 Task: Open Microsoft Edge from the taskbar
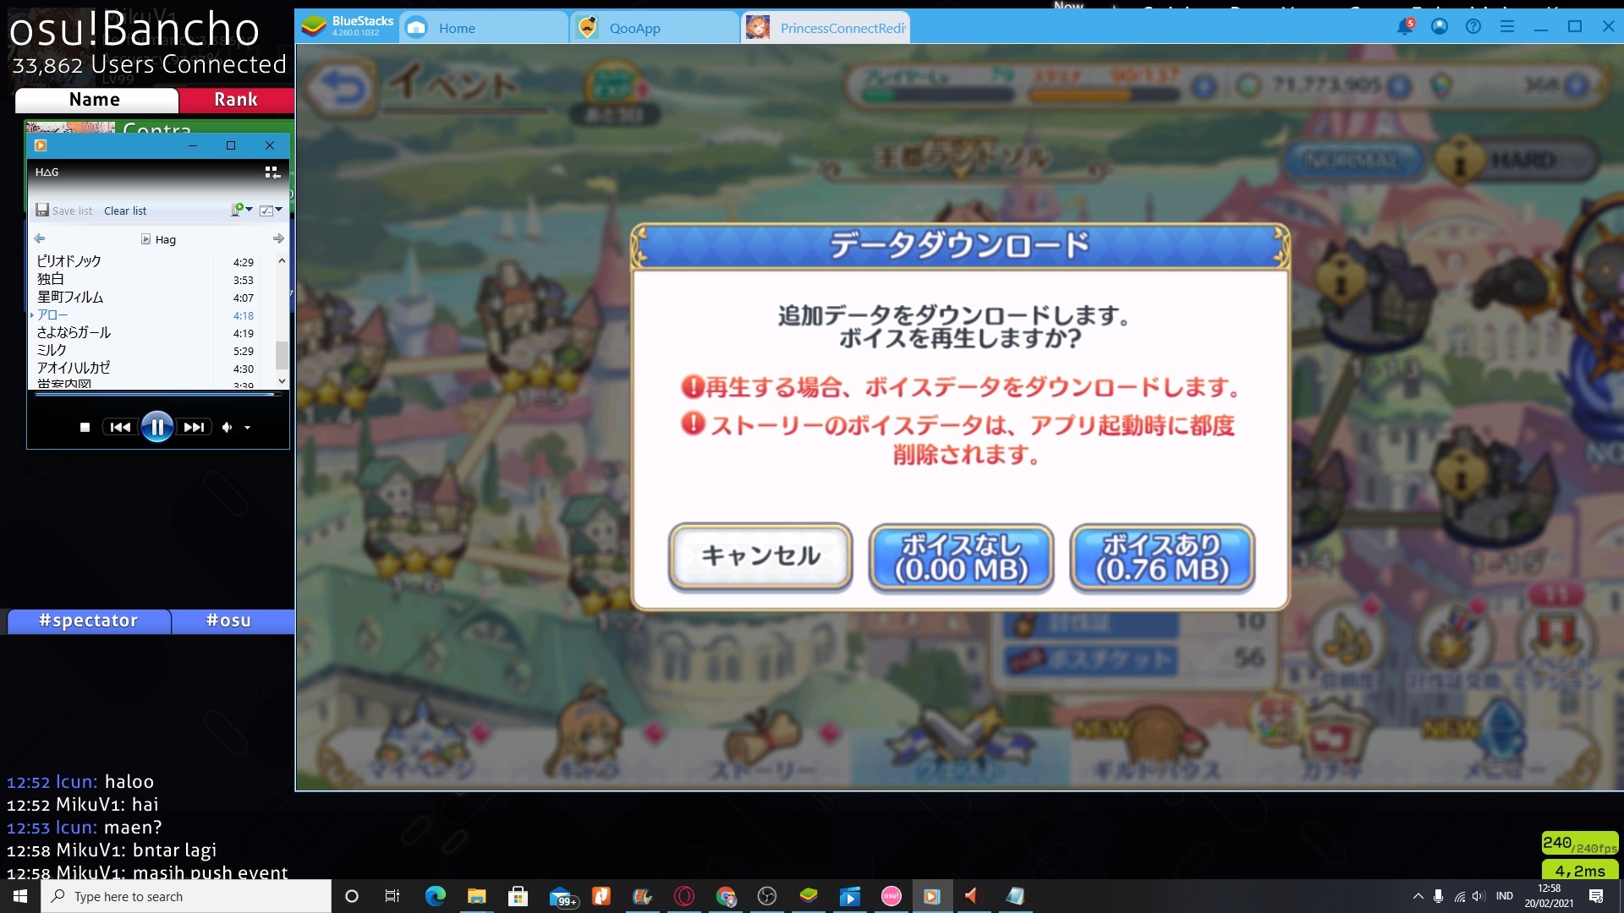[x=435, y=896]
